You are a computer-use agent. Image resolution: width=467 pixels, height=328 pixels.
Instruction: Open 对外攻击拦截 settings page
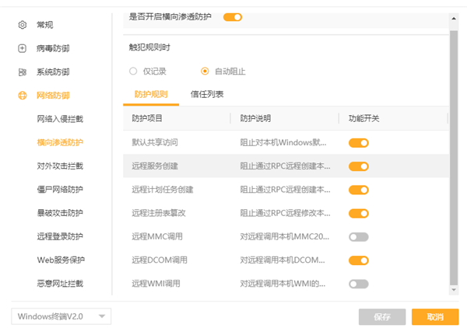click(60, 166)
